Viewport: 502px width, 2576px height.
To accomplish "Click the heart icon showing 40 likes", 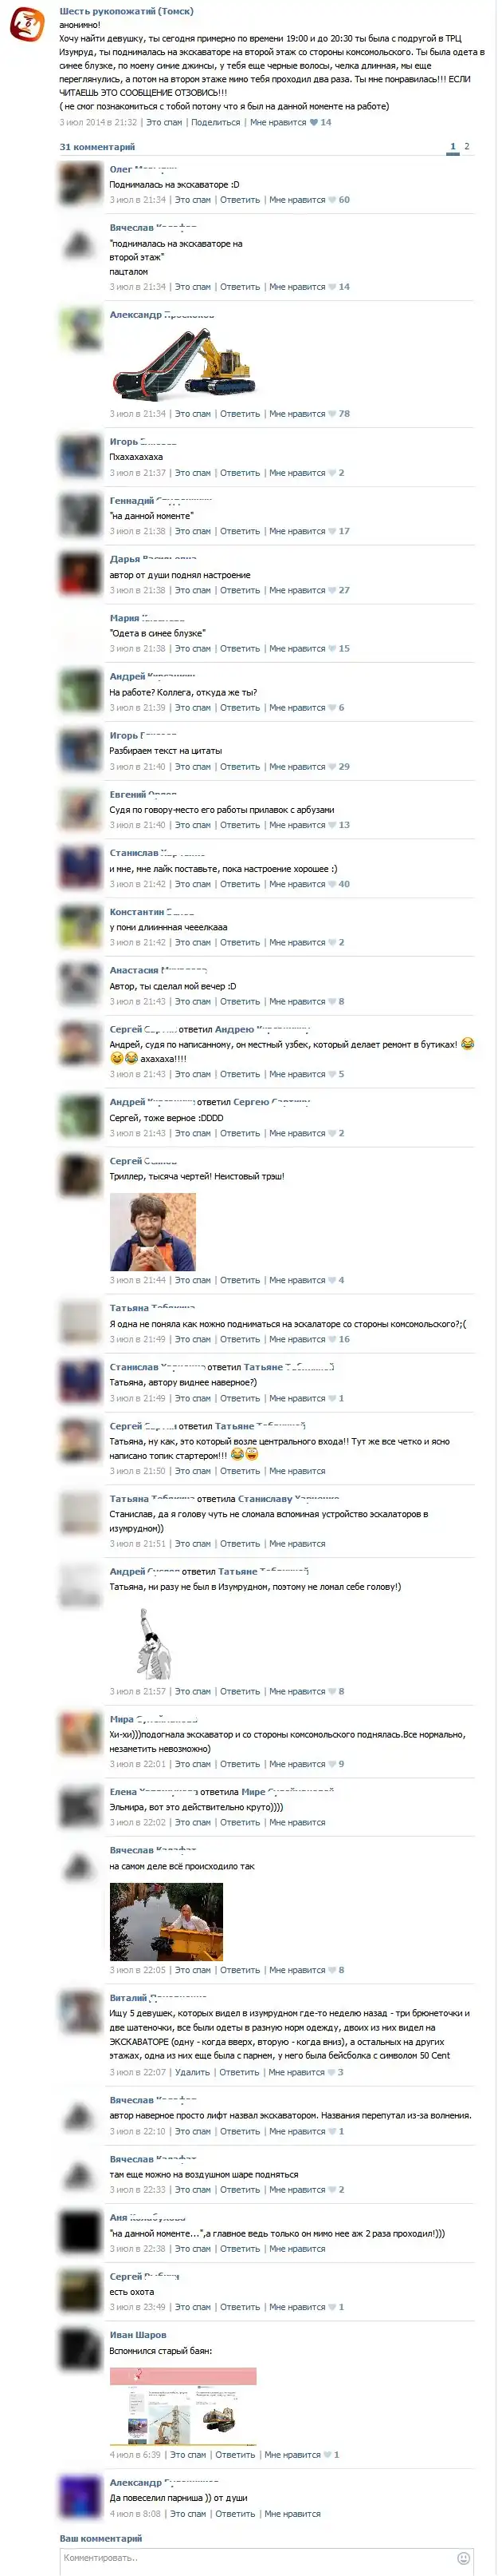I will pos(332,884).
